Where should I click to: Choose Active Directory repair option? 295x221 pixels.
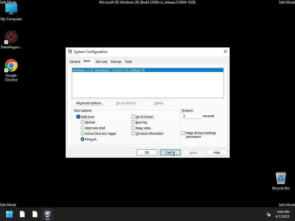tap(82, 134)
